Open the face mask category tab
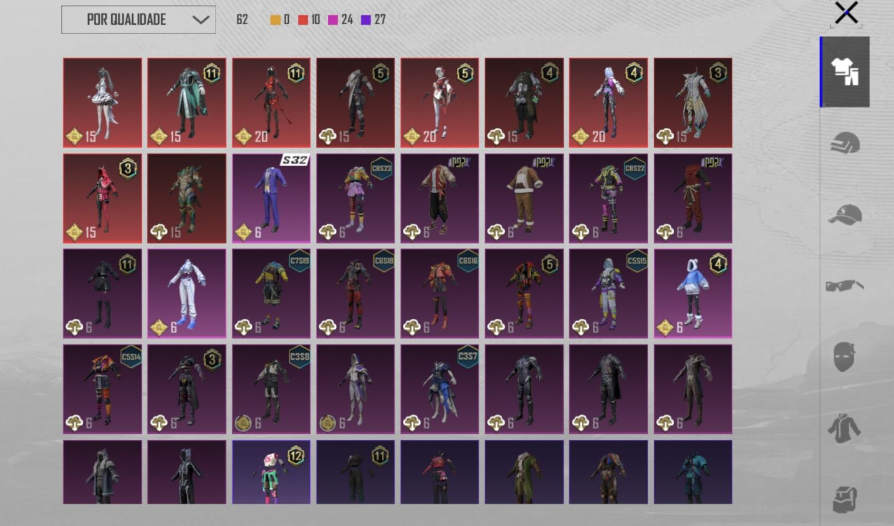This screenshot has height=526, width=894. coord(844,357)
